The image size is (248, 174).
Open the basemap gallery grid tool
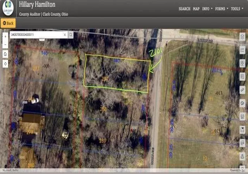tap(242, 63)
